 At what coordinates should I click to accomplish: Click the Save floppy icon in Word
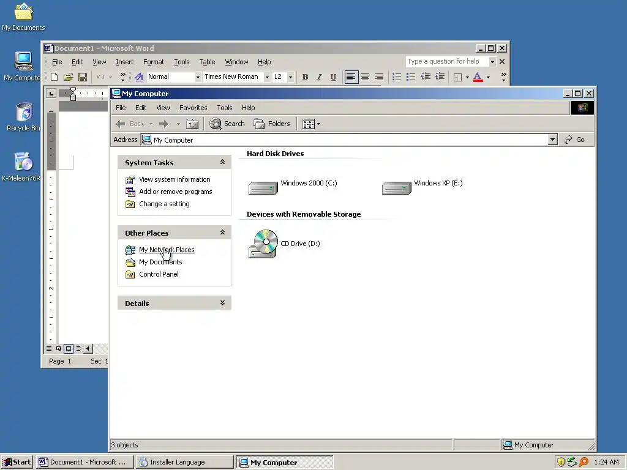click(x=83, y=76)
